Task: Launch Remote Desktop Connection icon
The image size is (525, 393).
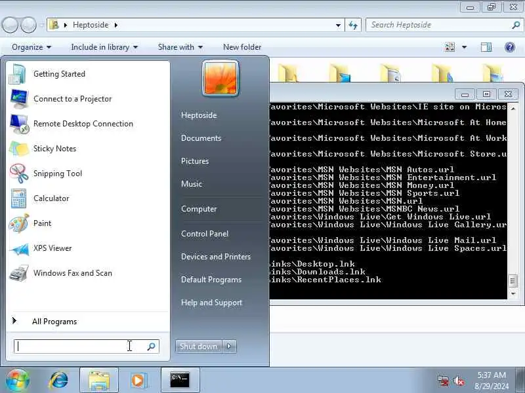Action: (x=19, y=124)
